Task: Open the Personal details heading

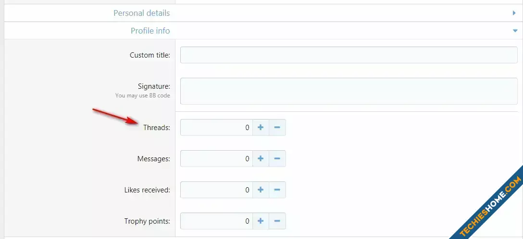Action: coord(141,13)
